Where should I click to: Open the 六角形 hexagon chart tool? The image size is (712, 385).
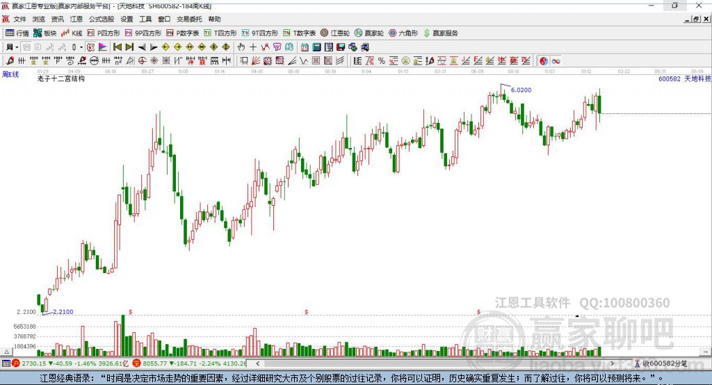click(x=404, y=33)
